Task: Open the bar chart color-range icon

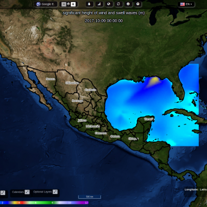Action: pyautogui.click(x=99, y=4)
